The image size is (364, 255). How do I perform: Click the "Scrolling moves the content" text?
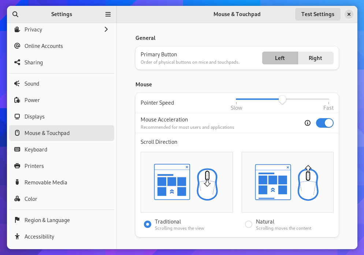click(x=283, y=228)
